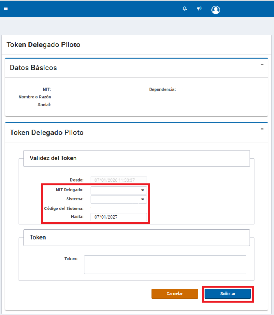Collapse the Datos Básicos panel

pyautogui.click(x=262, y=64)
